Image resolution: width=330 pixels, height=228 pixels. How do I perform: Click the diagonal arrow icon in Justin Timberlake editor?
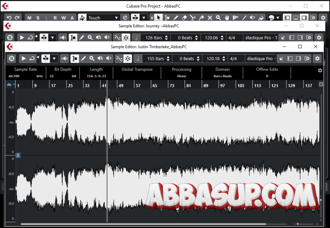tap(282, 58)
